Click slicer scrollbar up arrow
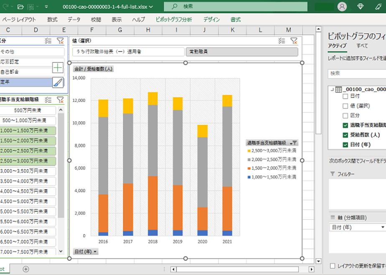This screenshot has width=386, height=275. (61, 110)
